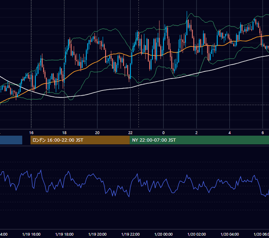This screenshot has width=269, height=238.
Task: Click the 1/19 22:00 date label
Action: [x=131, y=234]
